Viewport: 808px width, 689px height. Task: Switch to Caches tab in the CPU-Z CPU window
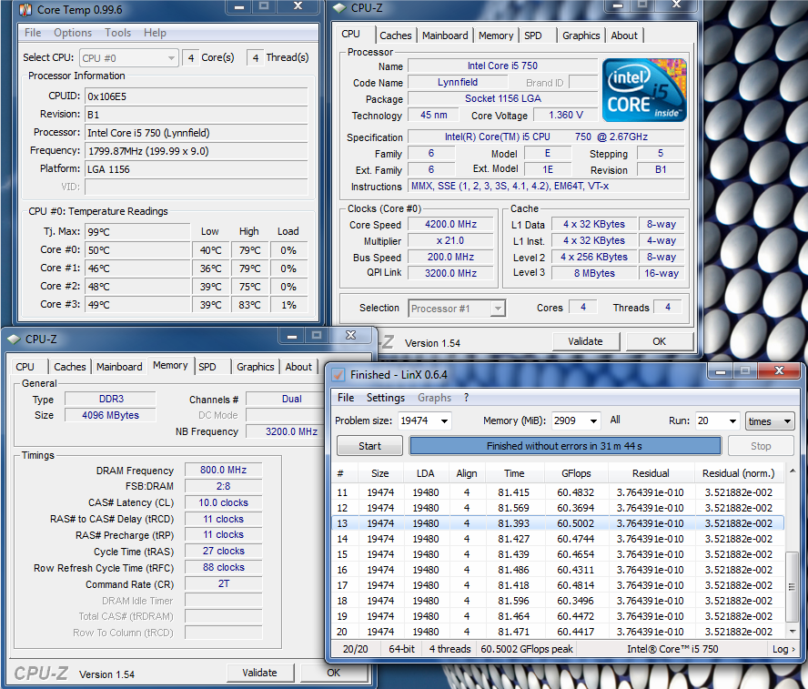396,35
